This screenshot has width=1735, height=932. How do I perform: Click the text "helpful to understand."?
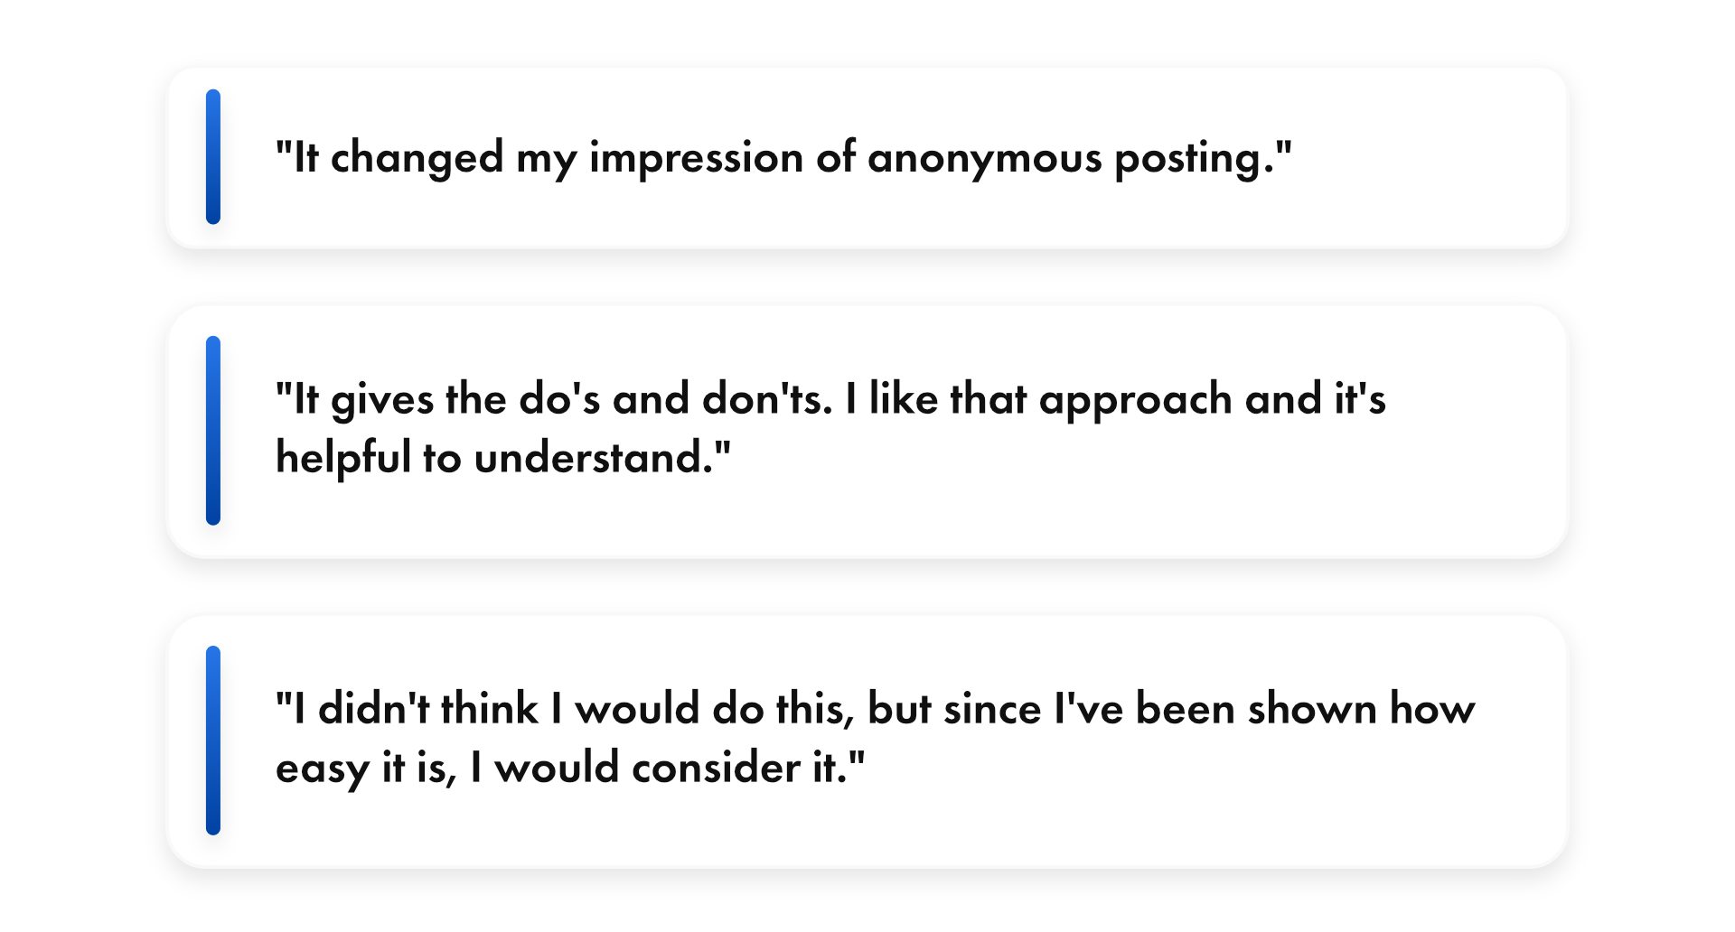502,457
